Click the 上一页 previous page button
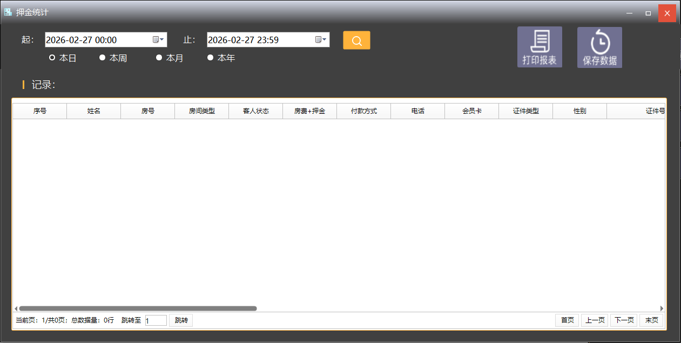Screen dimensions: 681x343 (x=595, y=320)
